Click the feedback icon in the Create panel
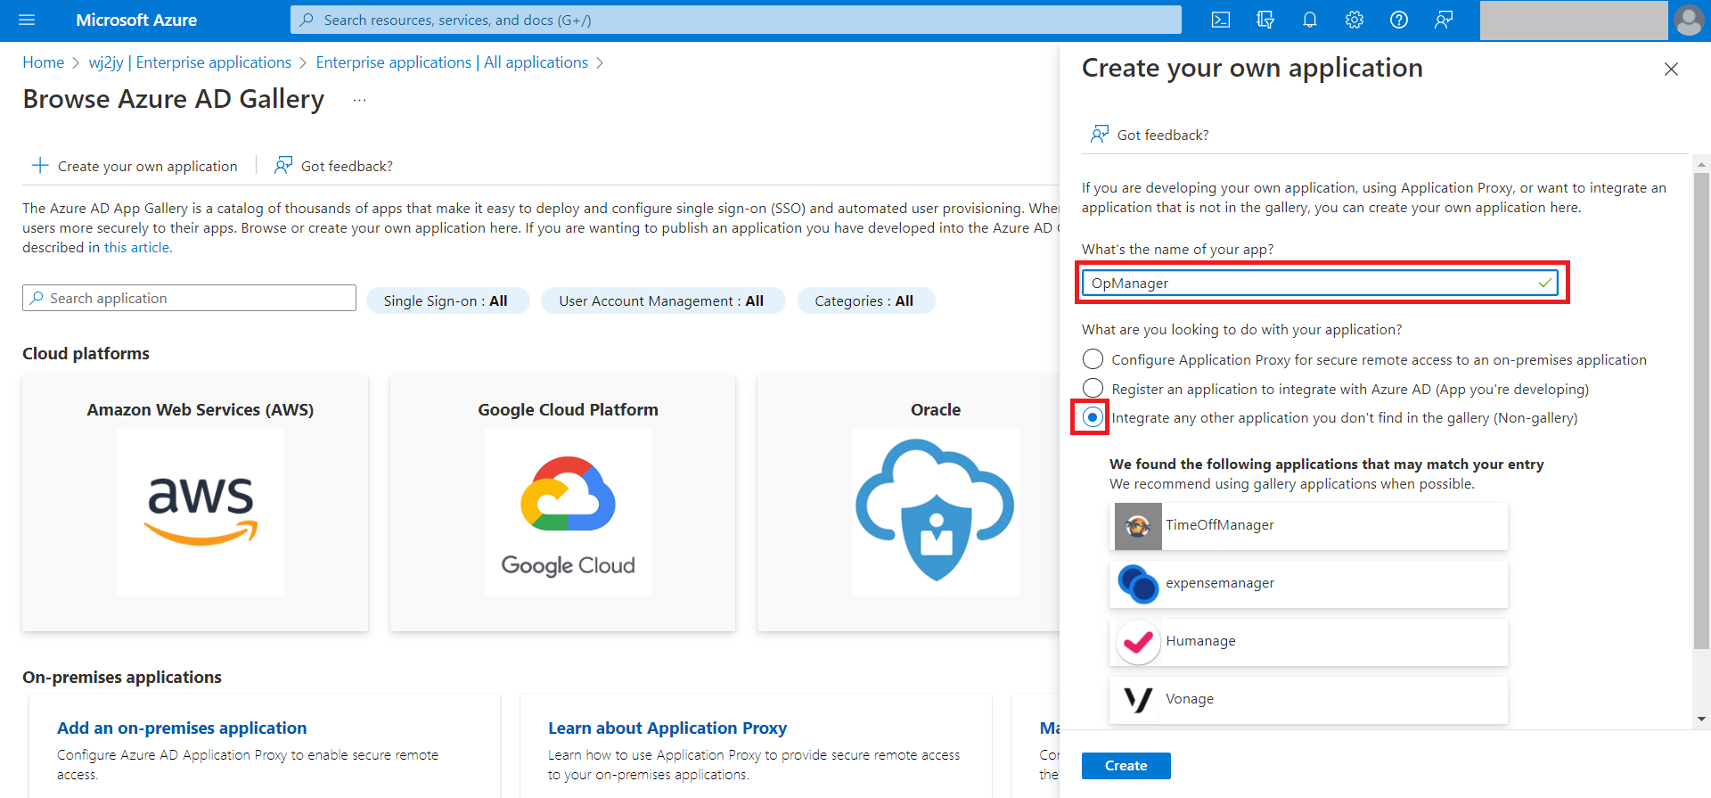The width and height of the screenshot is (1711, 798). (1100, 134)
